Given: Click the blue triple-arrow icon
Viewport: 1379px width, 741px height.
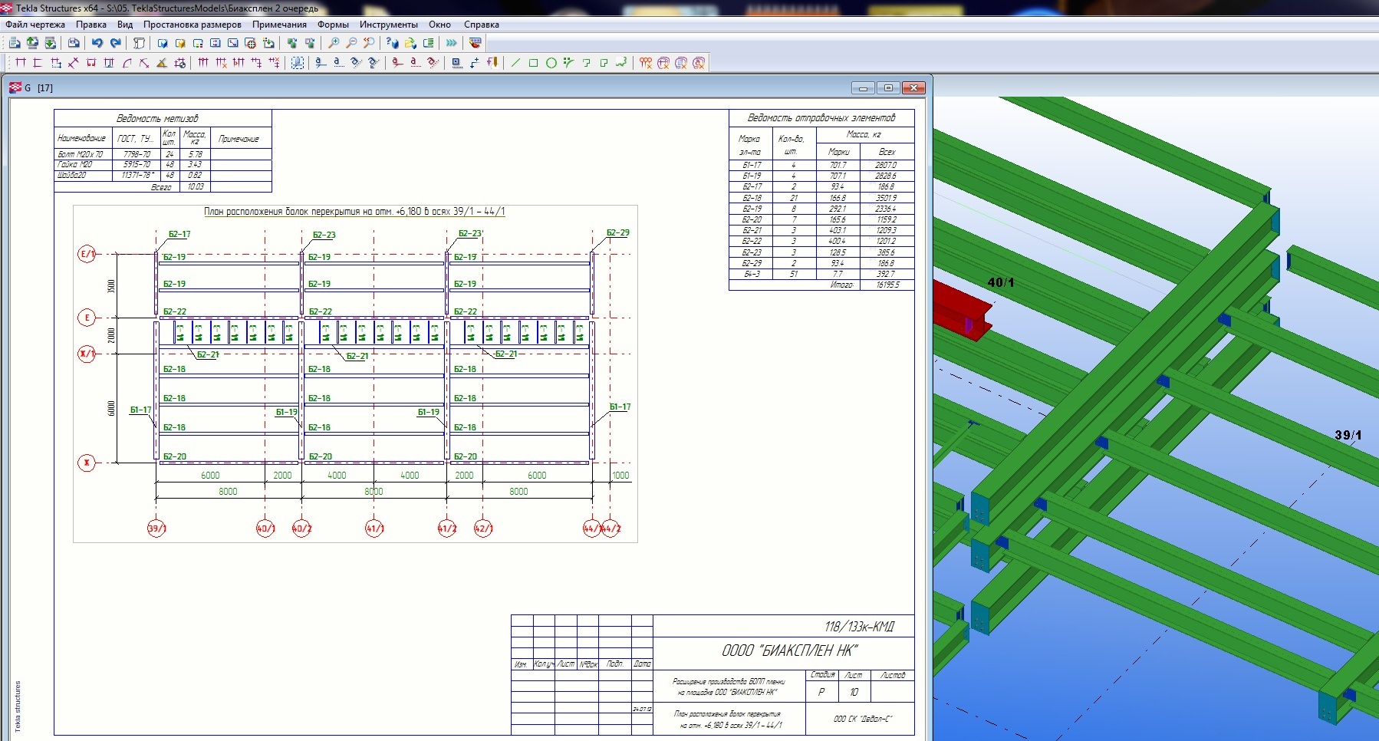Looking at the screenshot, I should 452,43.
